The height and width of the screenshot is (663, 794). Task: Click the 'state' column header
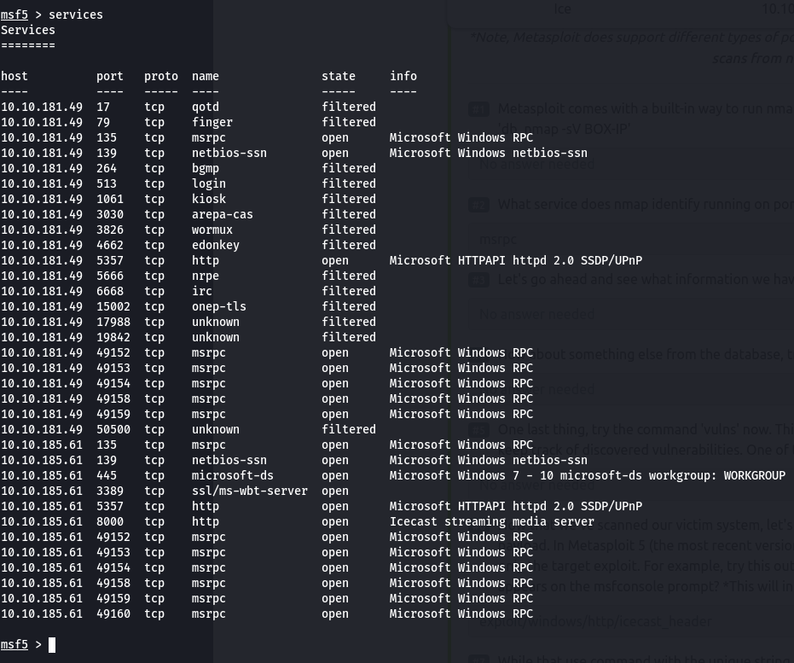point(339,76)
